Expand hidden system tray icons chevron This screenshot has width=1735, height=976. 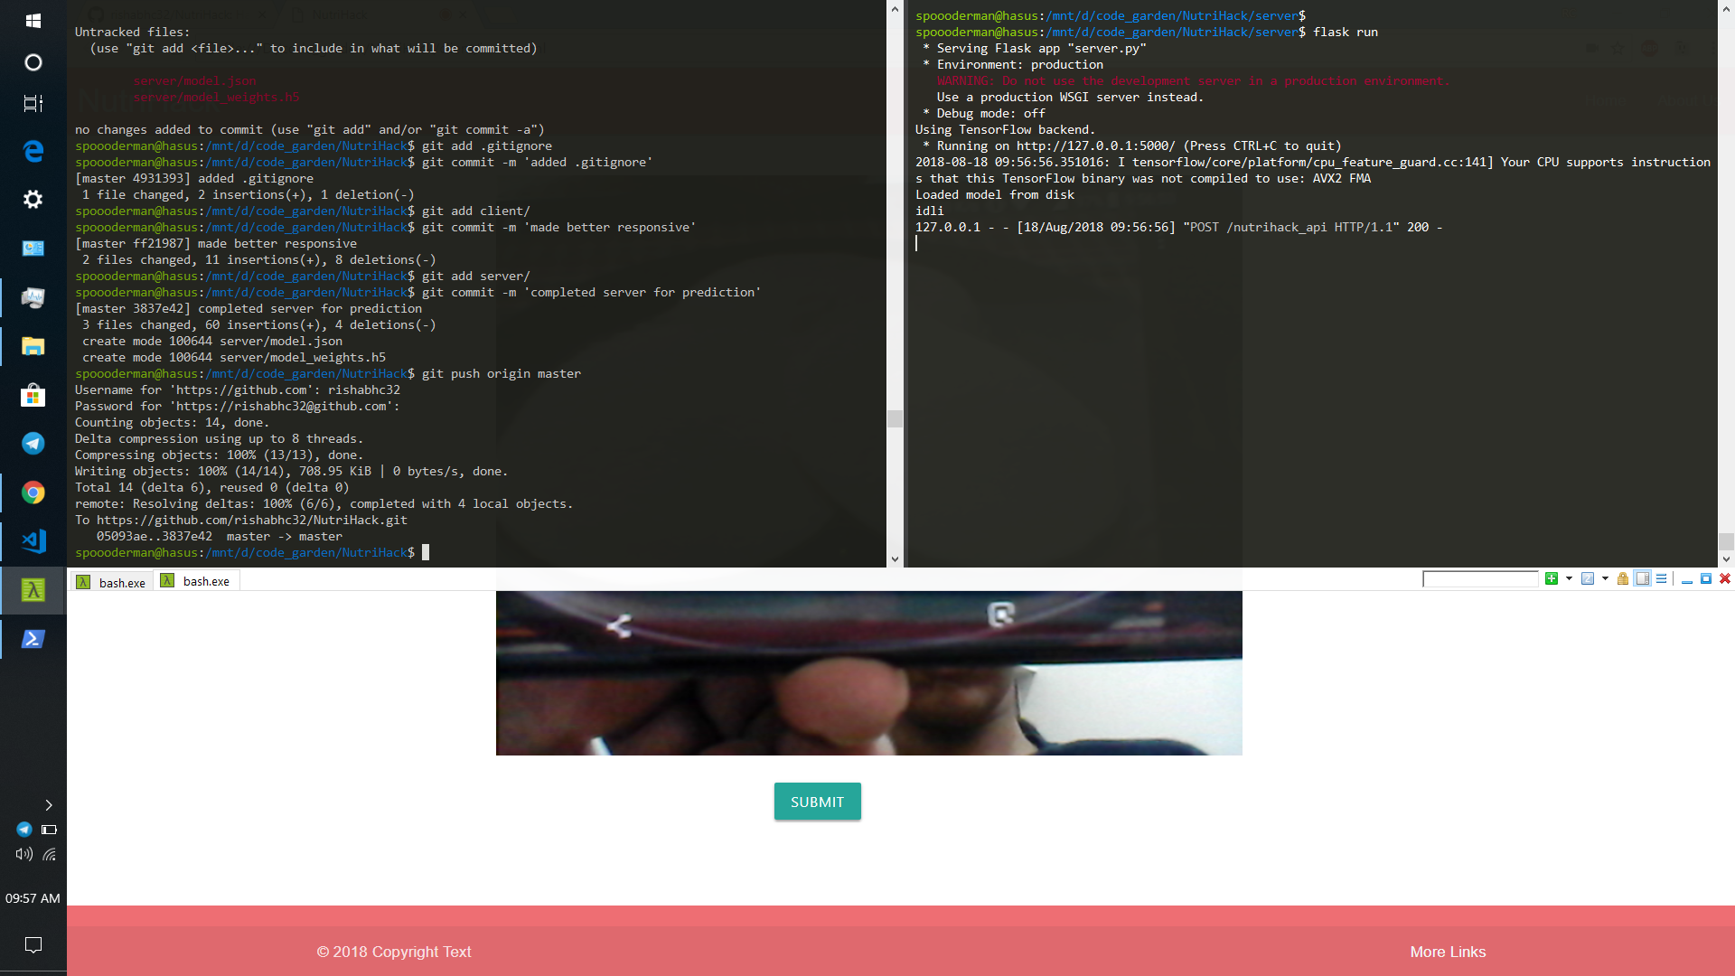point(49,805)
